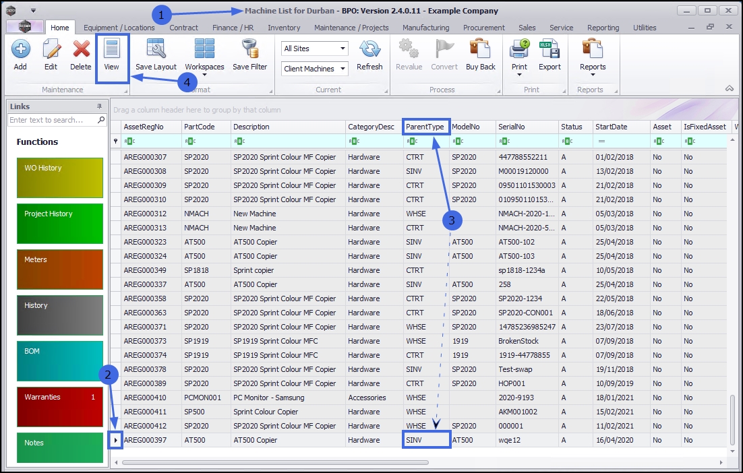Switch to the Inventory tab
The height and width of the screenshot is (473, 743).
(x=284, y=28)
